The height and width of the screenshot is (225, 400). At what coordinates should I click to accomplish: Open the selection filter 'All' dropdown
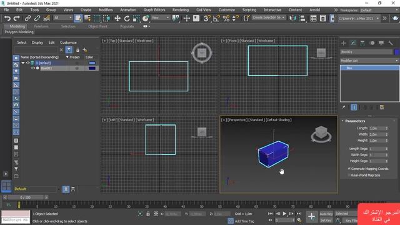(62, 17)
